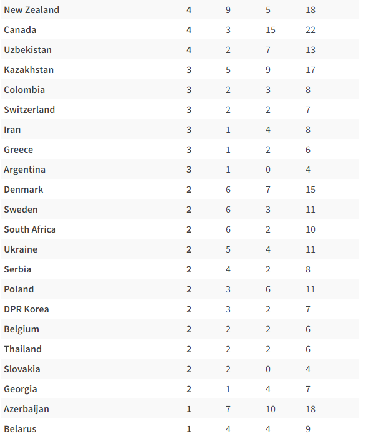Click the Belarus row label
Screen dimensions: 371x434
(20, 429)
